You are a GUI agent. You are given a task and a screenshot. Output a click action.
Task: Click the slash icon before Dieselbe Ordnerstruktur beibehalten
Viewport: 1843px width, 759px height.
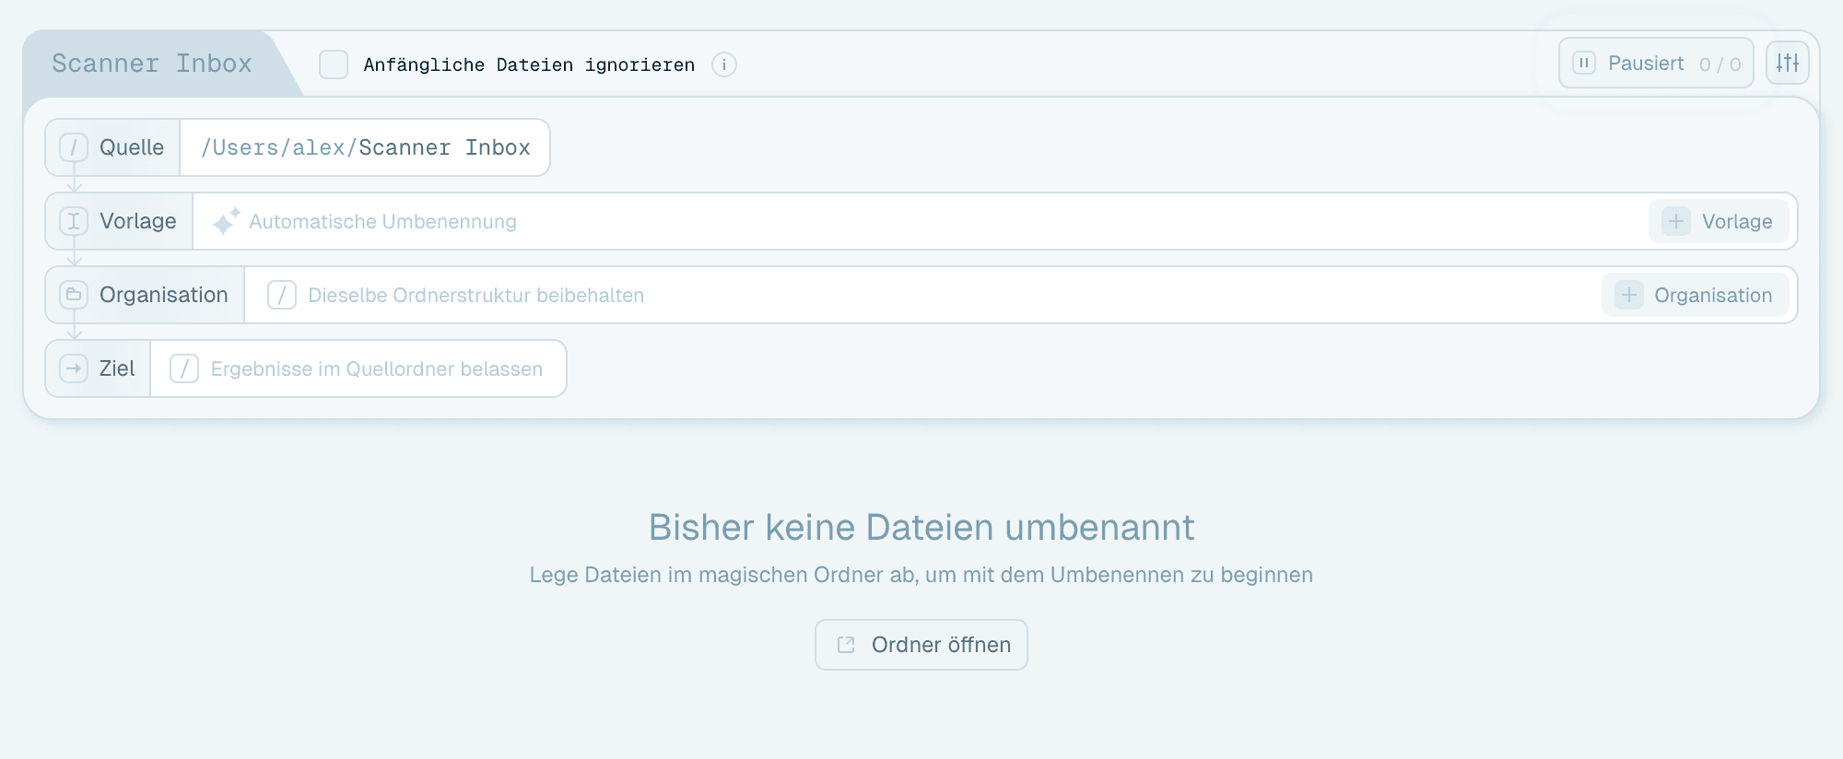tap(282, 295)
